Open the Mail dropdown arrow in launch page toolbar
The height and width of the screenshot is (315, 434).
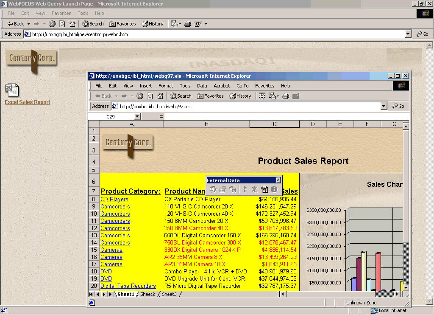180,24
